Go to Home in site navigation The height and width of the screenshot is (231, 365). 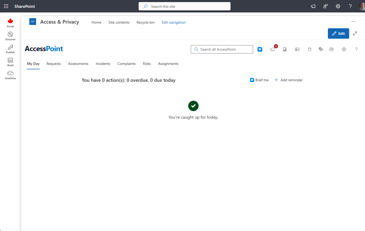(x=96, y=22)
